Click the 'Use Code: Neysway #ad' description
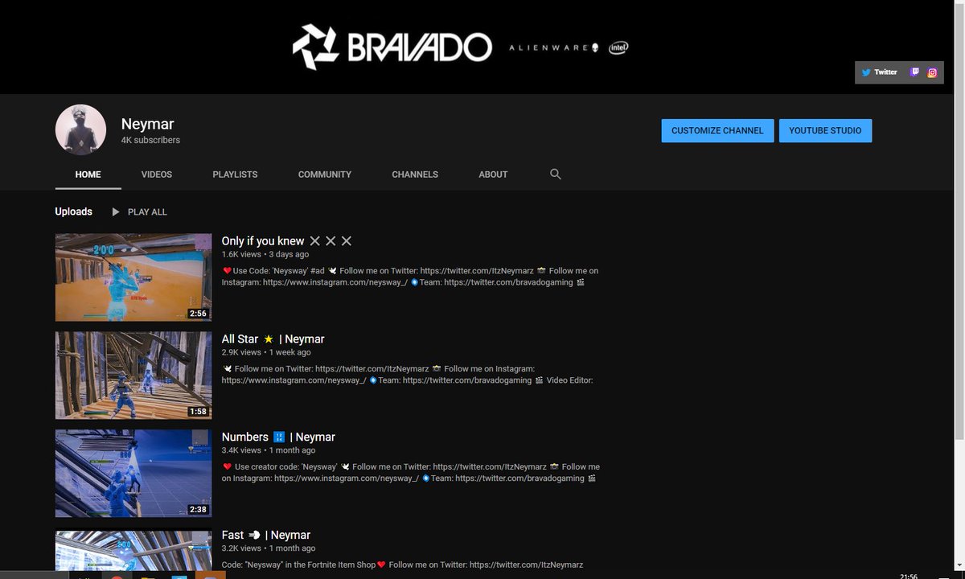Viewport: 965px width, 579px height. point(411,277)
